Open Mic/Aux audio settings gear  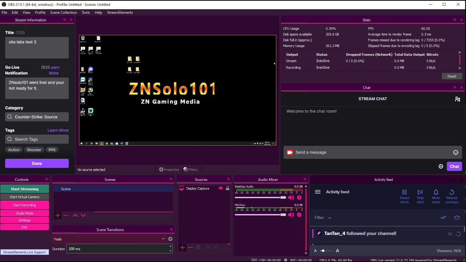(x=299, y=215)
